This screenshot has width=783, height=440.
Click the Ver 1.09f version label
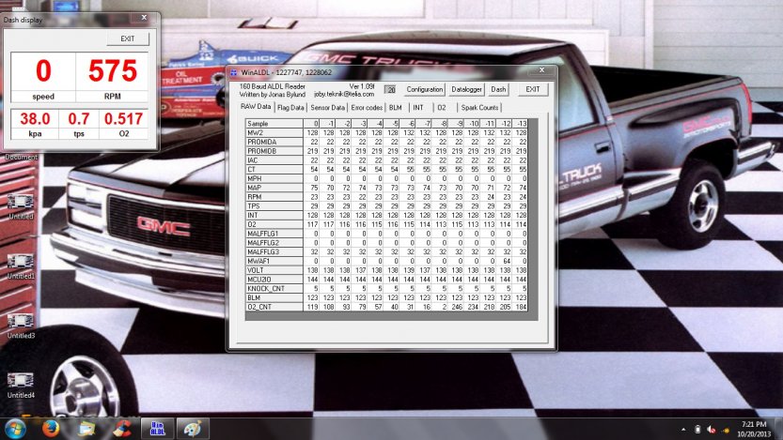[362, 86]
